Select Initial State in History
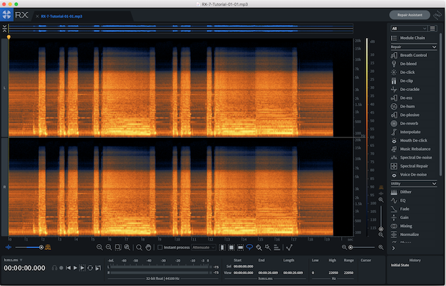Image resolution: width=446 pixels, height=286 pixels. coord(400,266)
